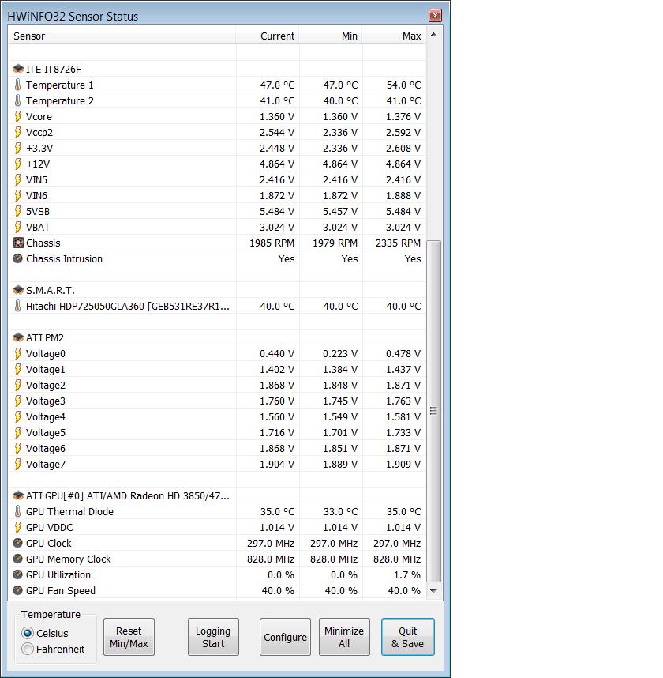Screen dimensions: 663x678
Task: Reset Min/Max values
Action: (129, 637)
